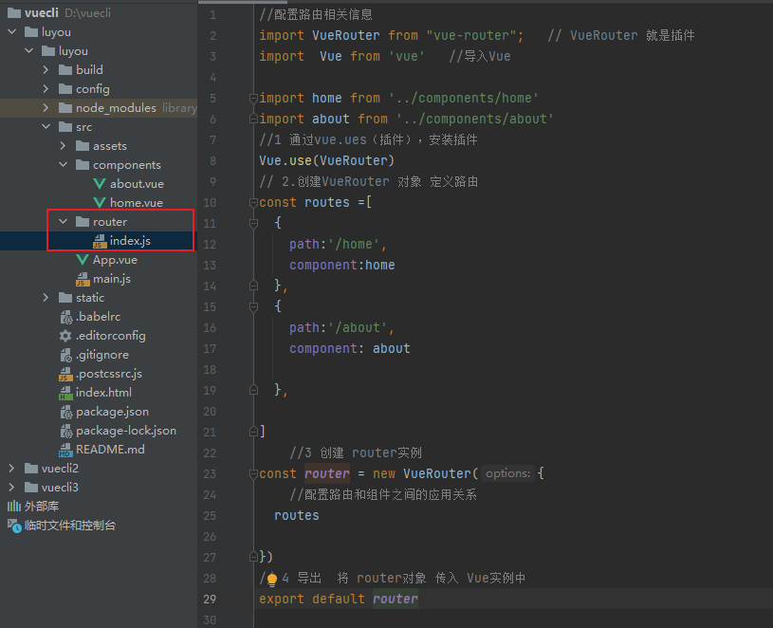Collapse the router folder
This screenshot has height=628, width=773.
[64, 222]
